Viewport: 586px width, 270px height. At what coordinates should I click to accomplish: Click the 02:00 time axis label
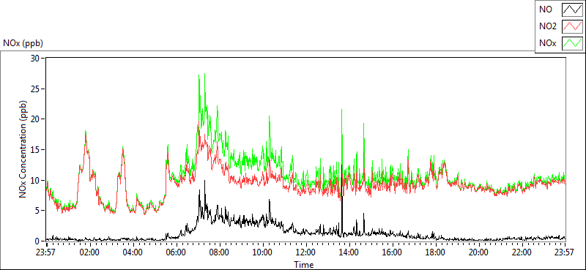point(89,252)
